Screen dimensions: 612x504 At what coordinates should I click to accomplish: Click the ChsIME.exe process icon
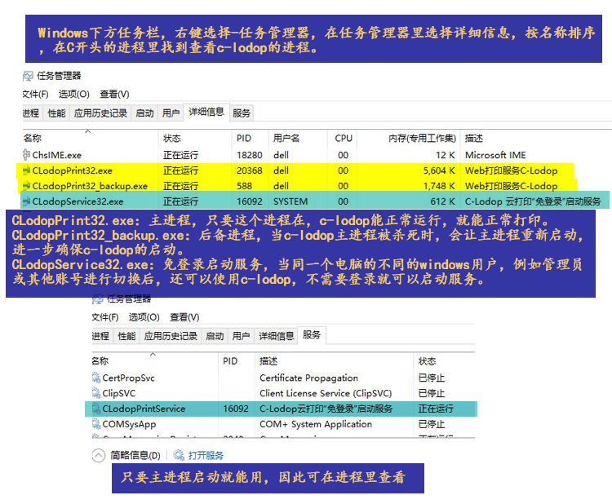[26, 155]
